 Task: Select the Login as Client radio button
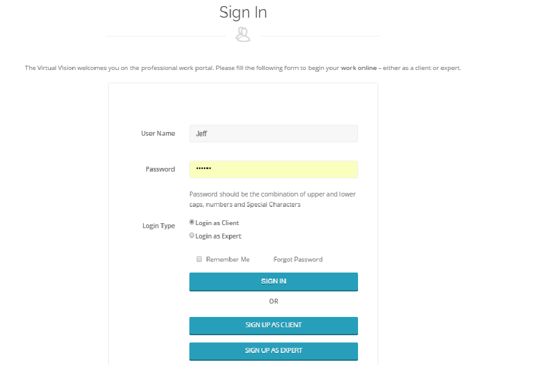tap(192, 222)
